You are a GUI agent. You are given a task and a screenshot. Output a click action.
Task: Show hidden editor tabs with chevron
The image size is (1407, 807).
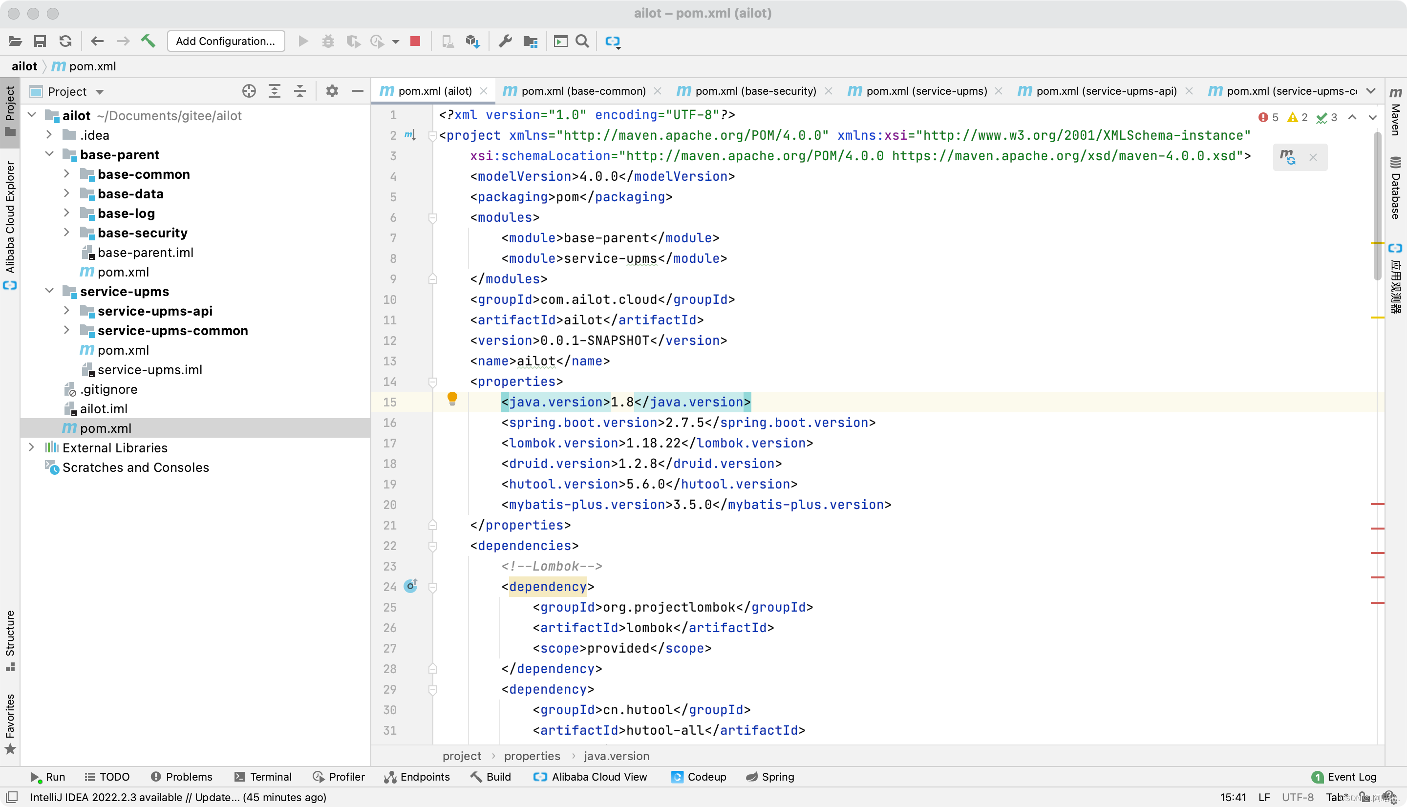click(1371, 91)
